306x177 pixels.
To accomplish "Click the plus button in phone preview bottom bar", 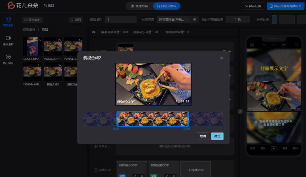I will tap(274, 148).
